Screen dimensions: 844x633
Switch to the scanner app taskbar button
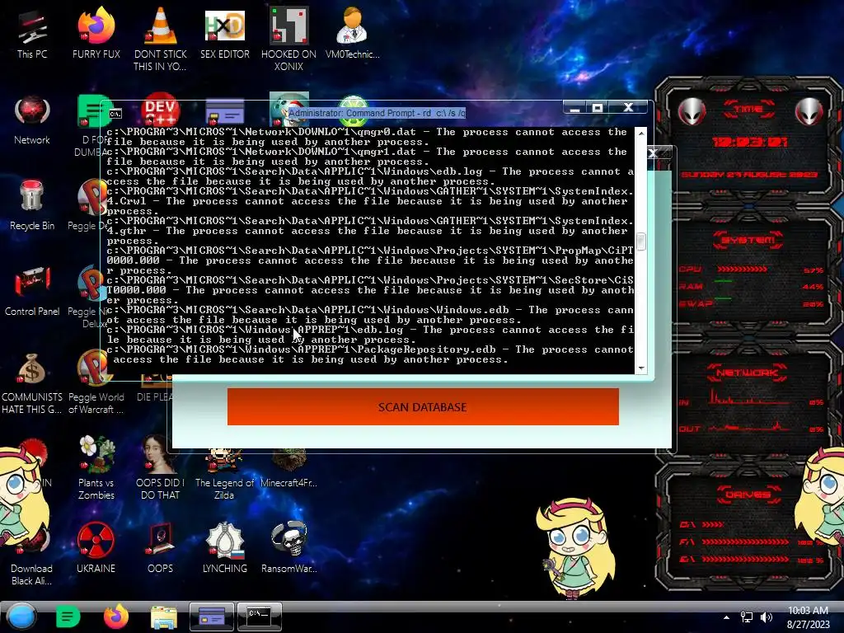coord(212,617)
